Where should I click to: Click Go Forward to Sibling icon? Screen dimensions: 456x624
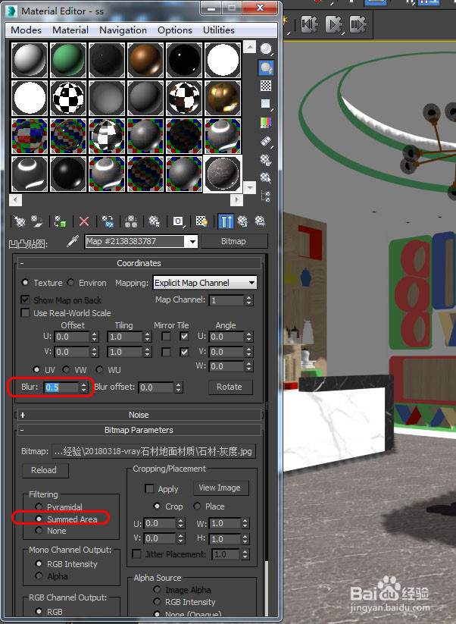[x=260, y=221]
